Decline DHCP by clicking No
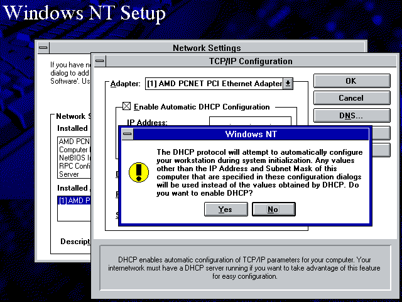Screen dimensions: 402x302 point(274,210)
